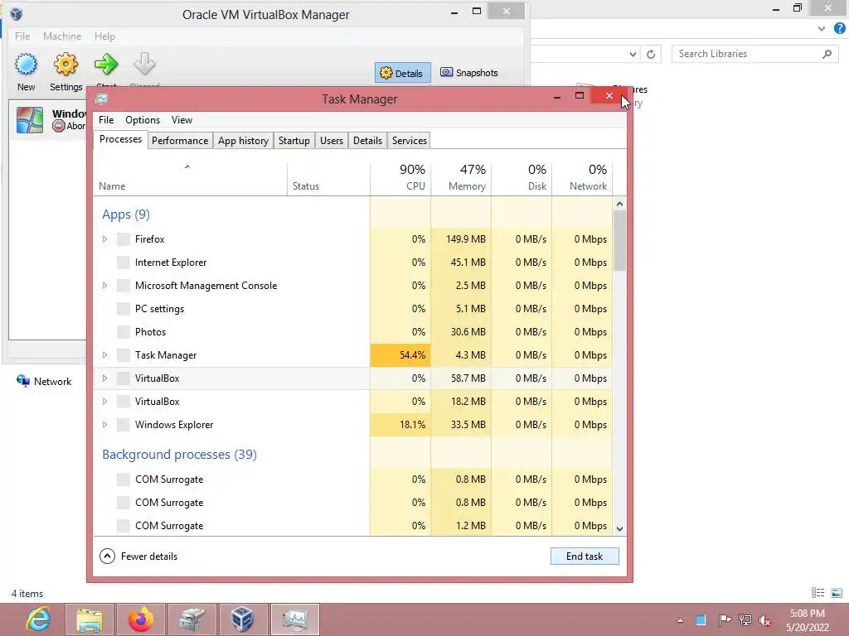Open the Explorer address bar dropdown
The height and width of the screenshot is (636, 849).
point(633,54)
